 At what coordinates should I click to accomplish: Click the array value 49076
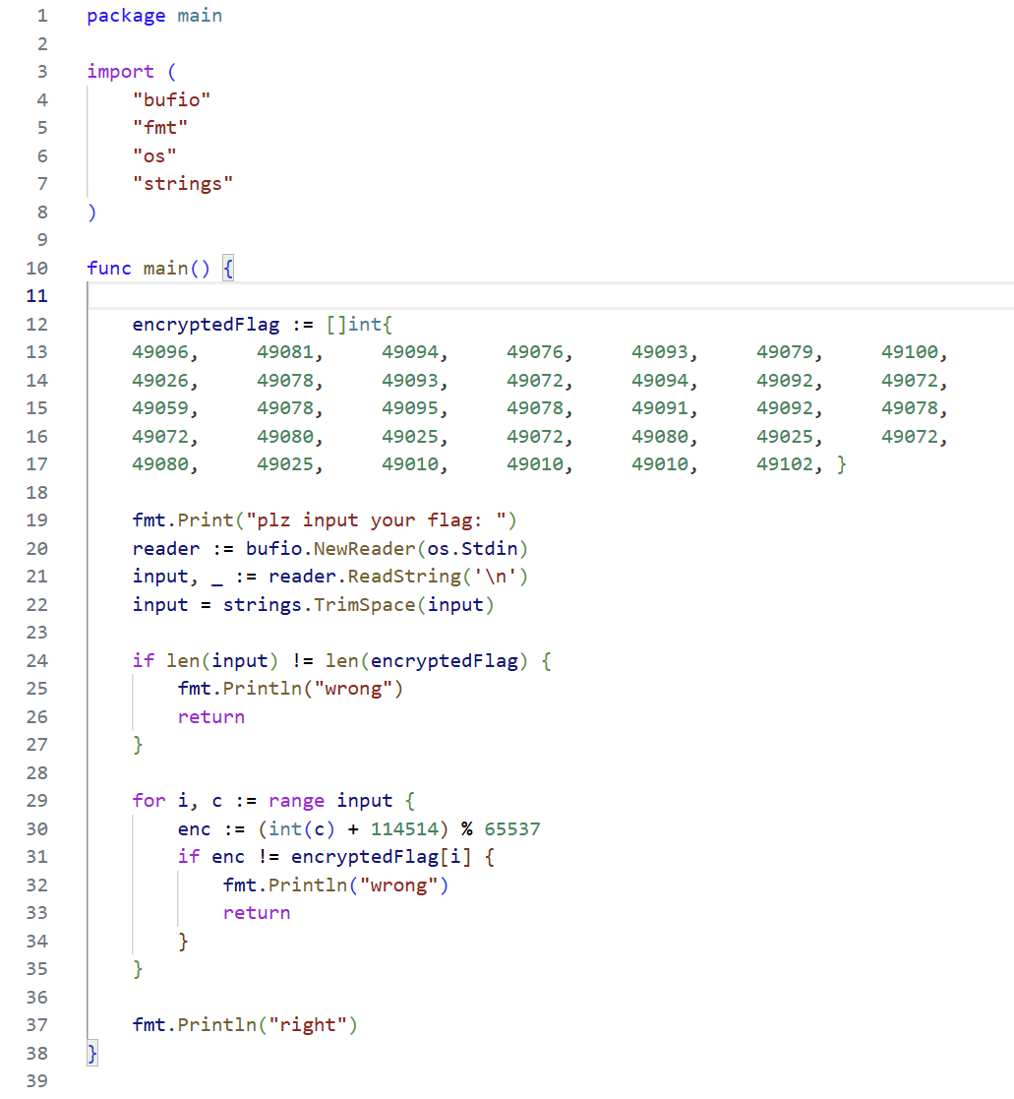[535, 352]
